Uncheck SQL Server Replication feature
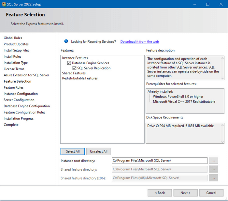This screenshot has width=228, height=201. [75, 68]
